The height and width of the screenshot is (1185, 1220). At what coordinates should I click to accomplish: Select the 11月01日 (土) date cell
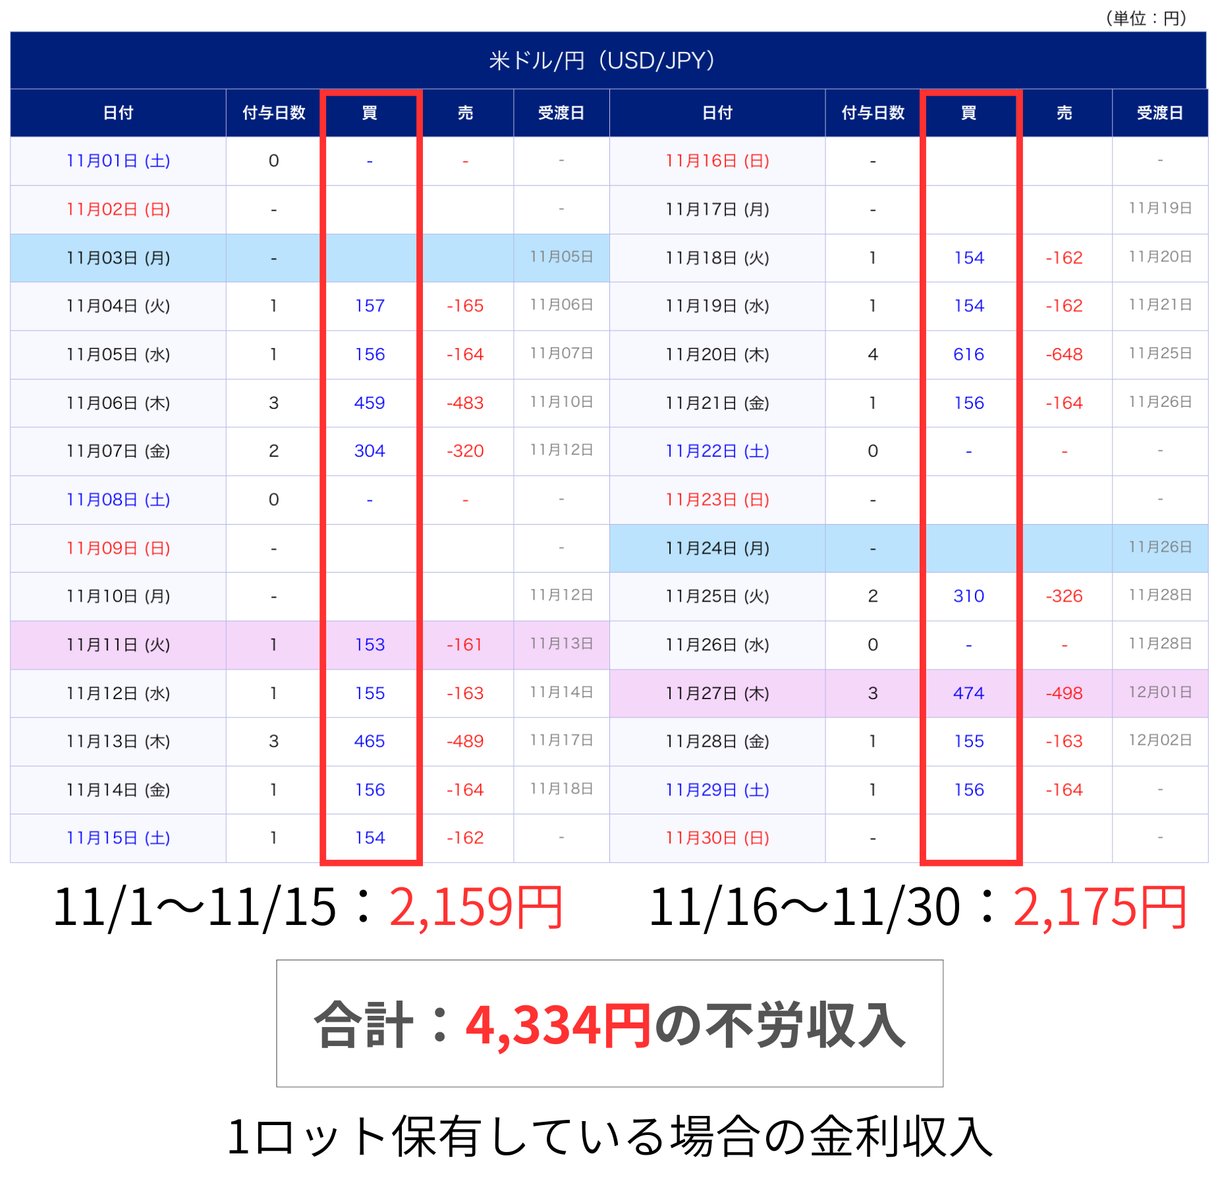(119, 161)
